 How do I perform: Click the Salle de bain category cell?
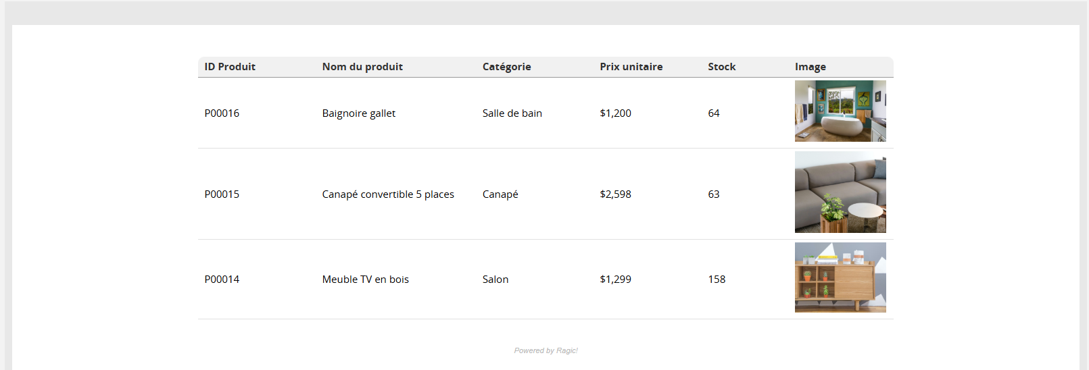(x=512, y=113)
